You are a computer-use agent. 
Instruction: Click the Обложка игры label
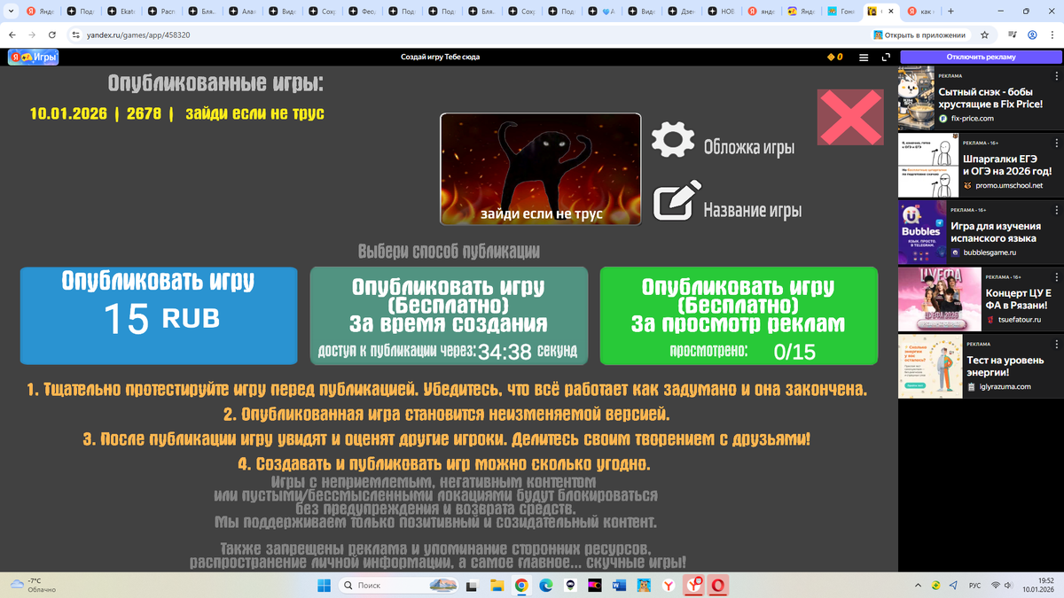point(749,148)
